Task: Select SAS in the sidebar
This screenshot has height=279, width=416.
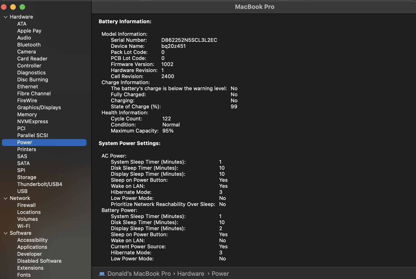Action: click(x=22, y=156)
